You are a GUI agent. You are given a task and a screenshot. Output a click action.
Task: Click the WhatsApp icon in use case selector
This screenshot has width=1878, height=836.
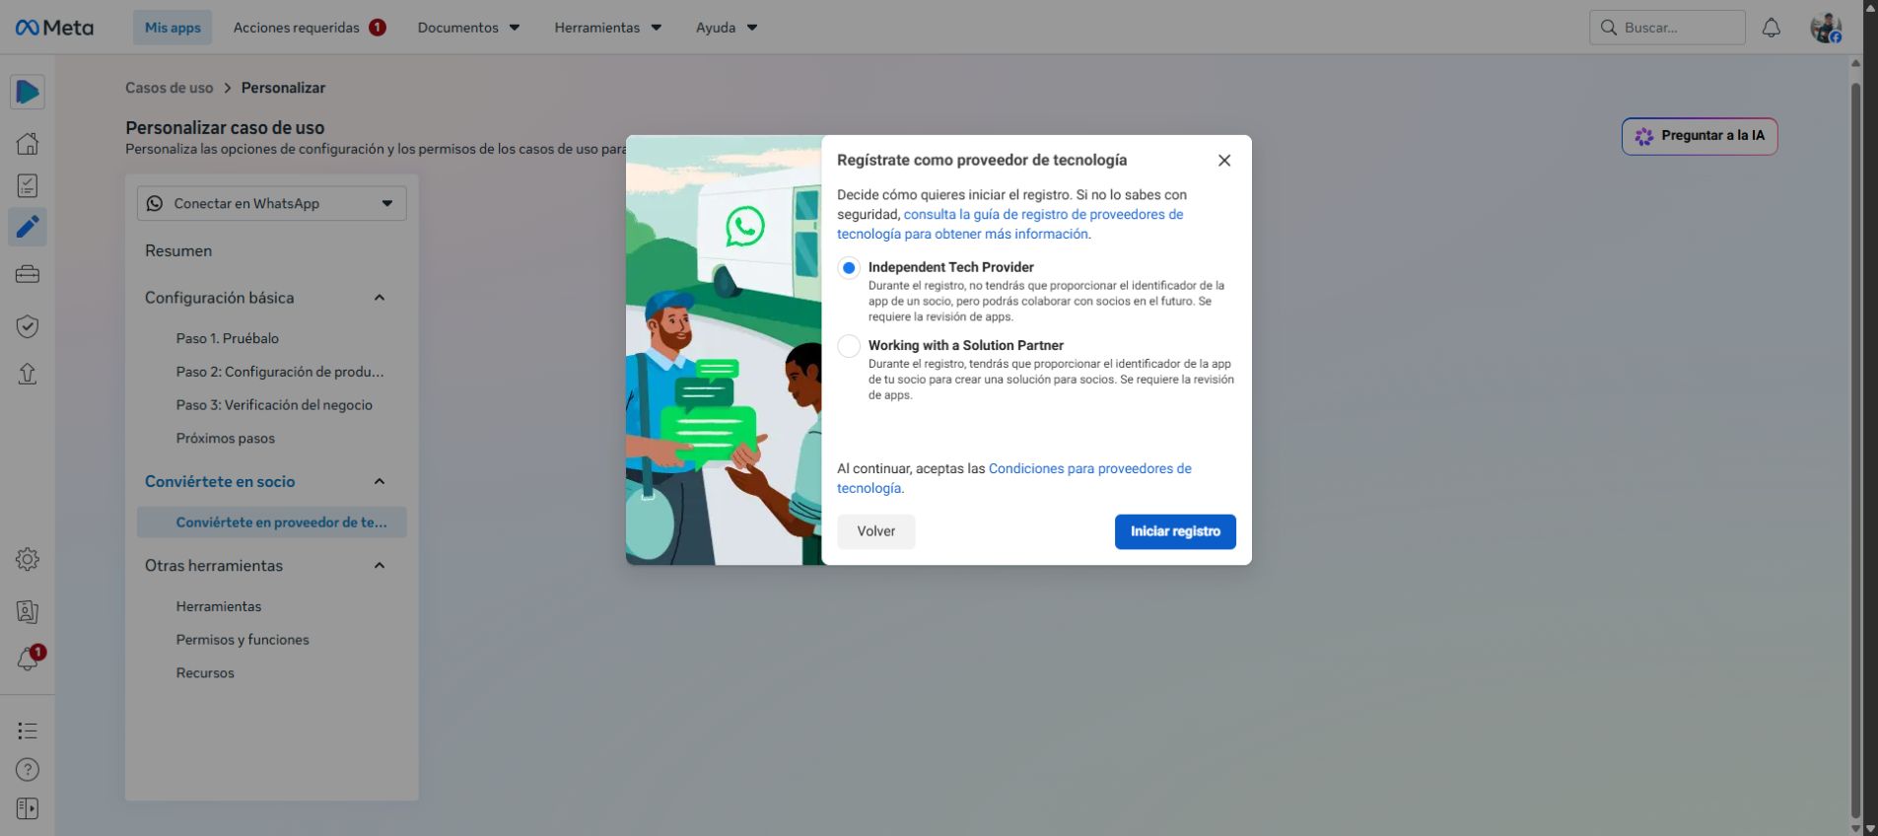tap(155, 203)
